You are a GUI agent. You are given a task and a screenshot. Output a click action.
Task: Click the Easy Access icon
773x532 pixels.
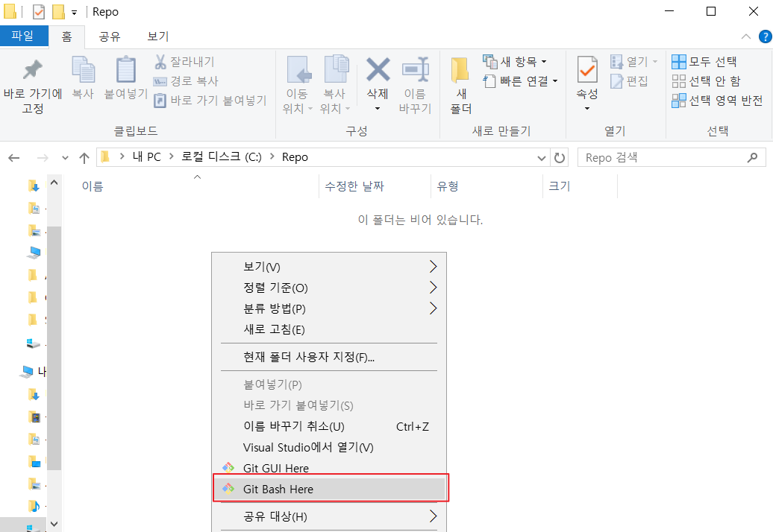(x=489, y=80)
